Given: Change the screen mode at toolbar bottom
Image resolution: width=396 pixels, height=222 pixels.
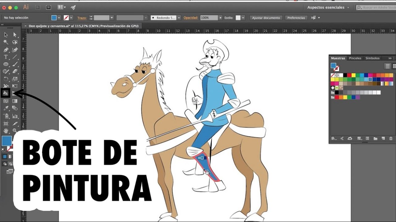Looking at the screenshot, I should [10, 171].
